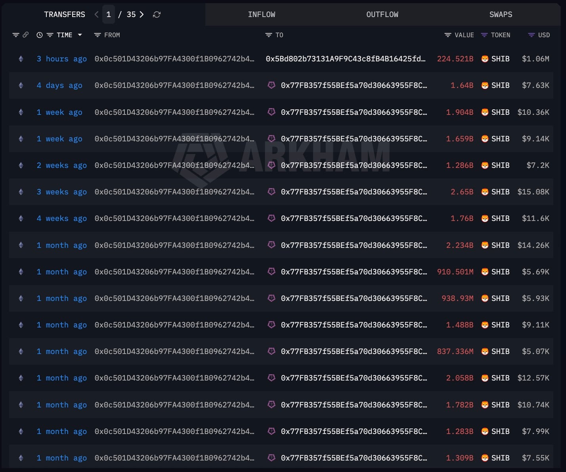
Task: Go to next transfers page arrow
Action: (x=141, y=15)
